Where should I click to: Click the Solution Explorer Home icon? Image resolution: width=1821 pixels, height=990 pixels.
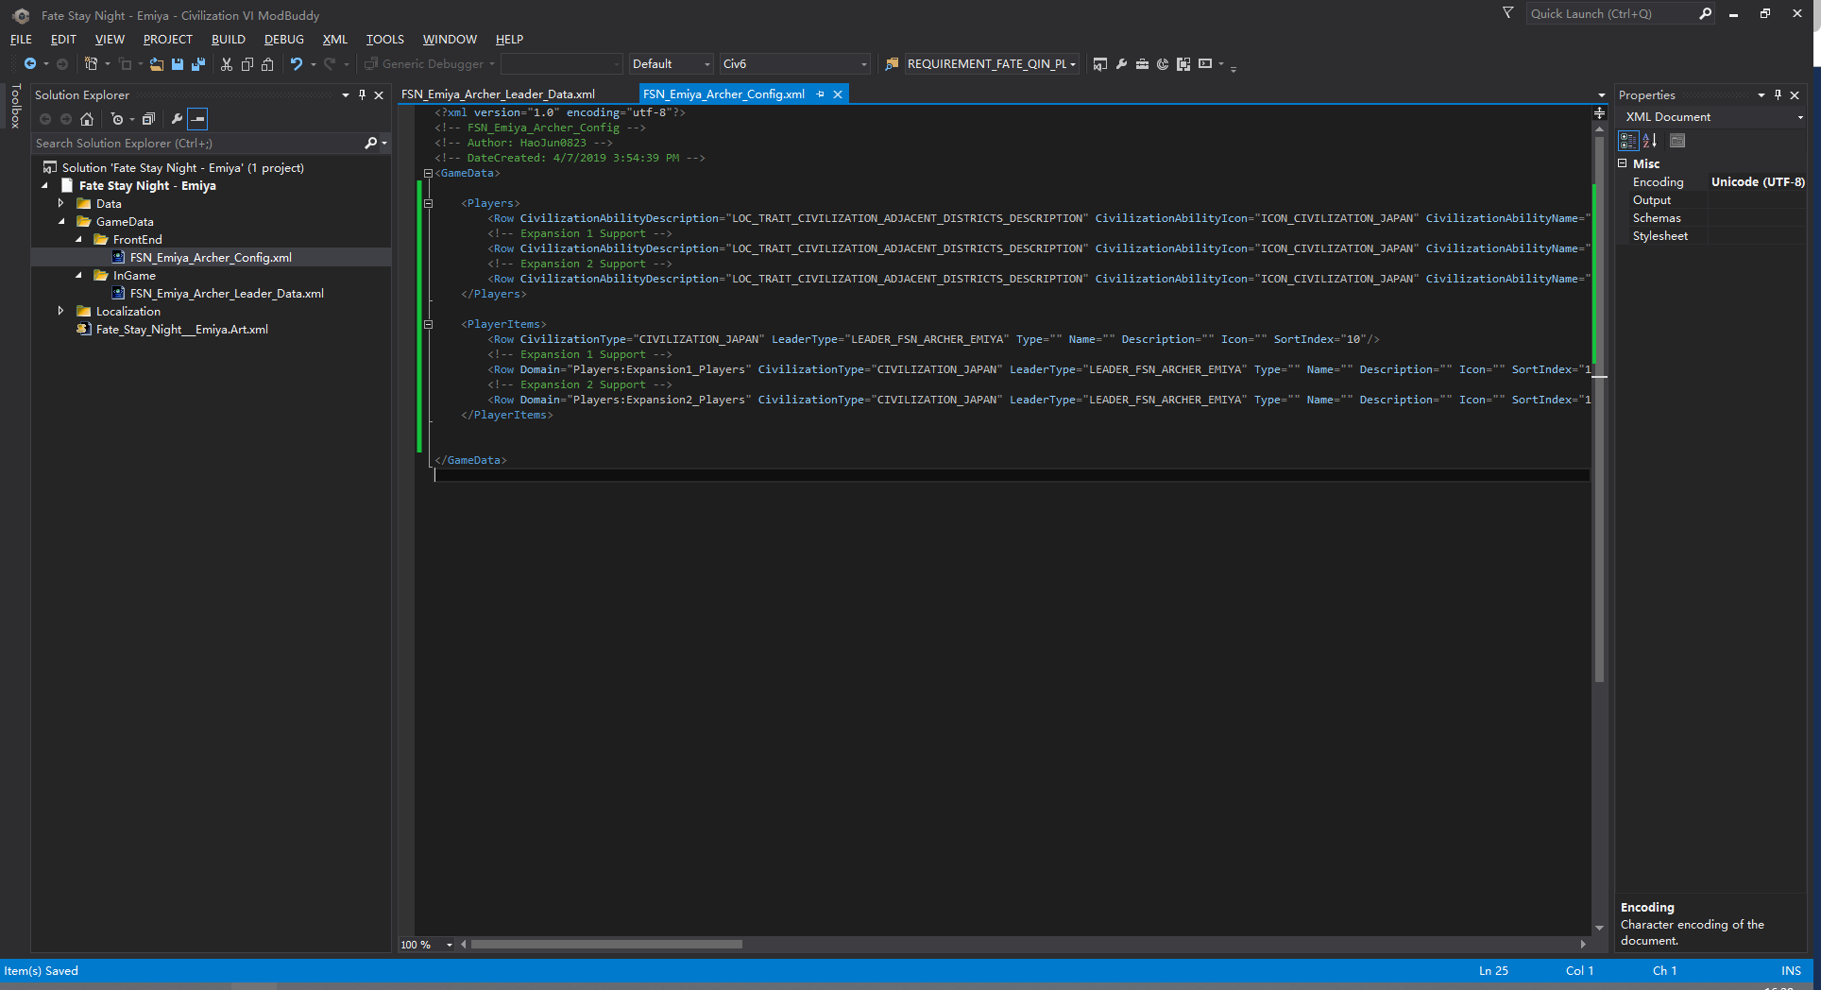pyautogui.click(x=87, y=119)
